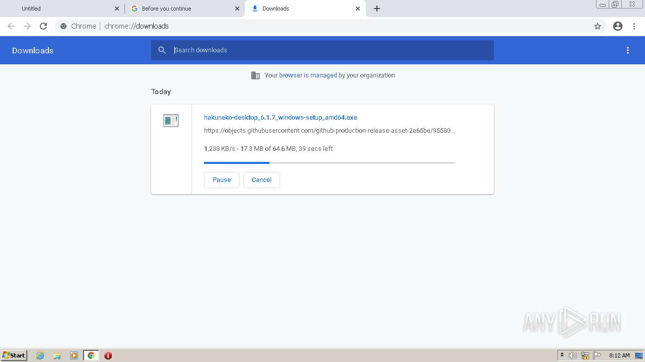Open hakuneko-desktop_6.1.7_windows-setup_amd64.exe link
Image resolution: width=645 pixels, height=362 pixels.
281,117
